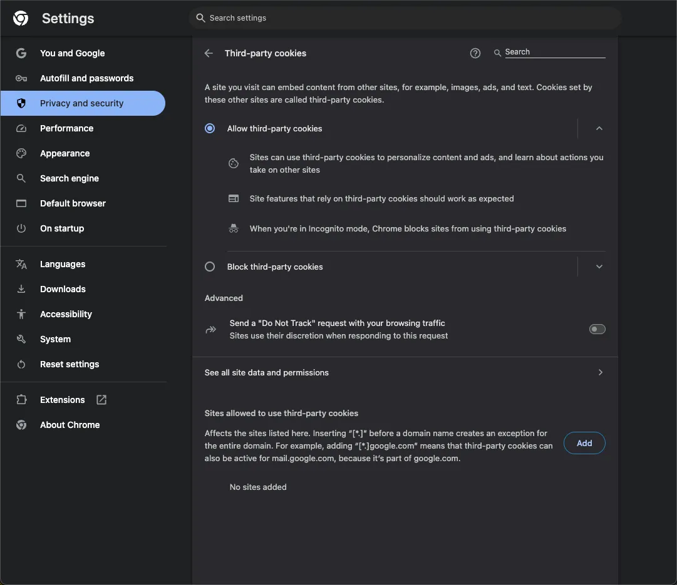Click the Add button for allowed sites
Viewport: 677px width, 585px height.
[x=584, y=443]
